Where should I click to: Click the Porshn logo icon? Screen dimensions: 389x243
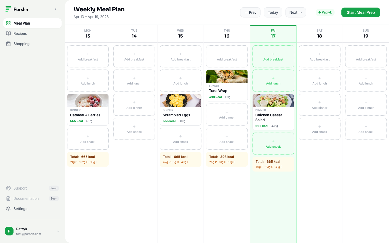[x=8, y=9]
